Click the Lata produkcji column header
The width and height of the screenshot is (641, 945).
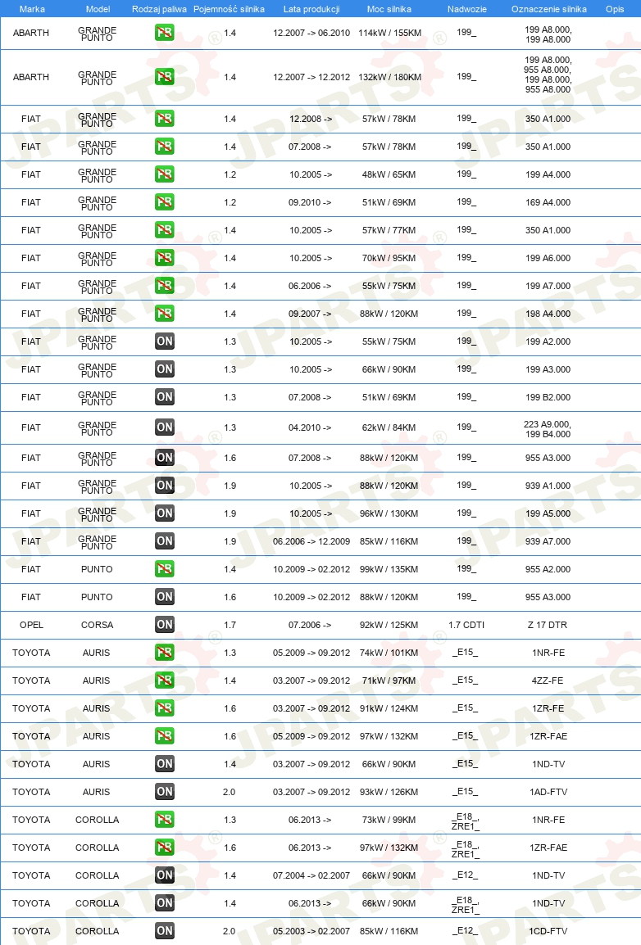pos(311,9)
